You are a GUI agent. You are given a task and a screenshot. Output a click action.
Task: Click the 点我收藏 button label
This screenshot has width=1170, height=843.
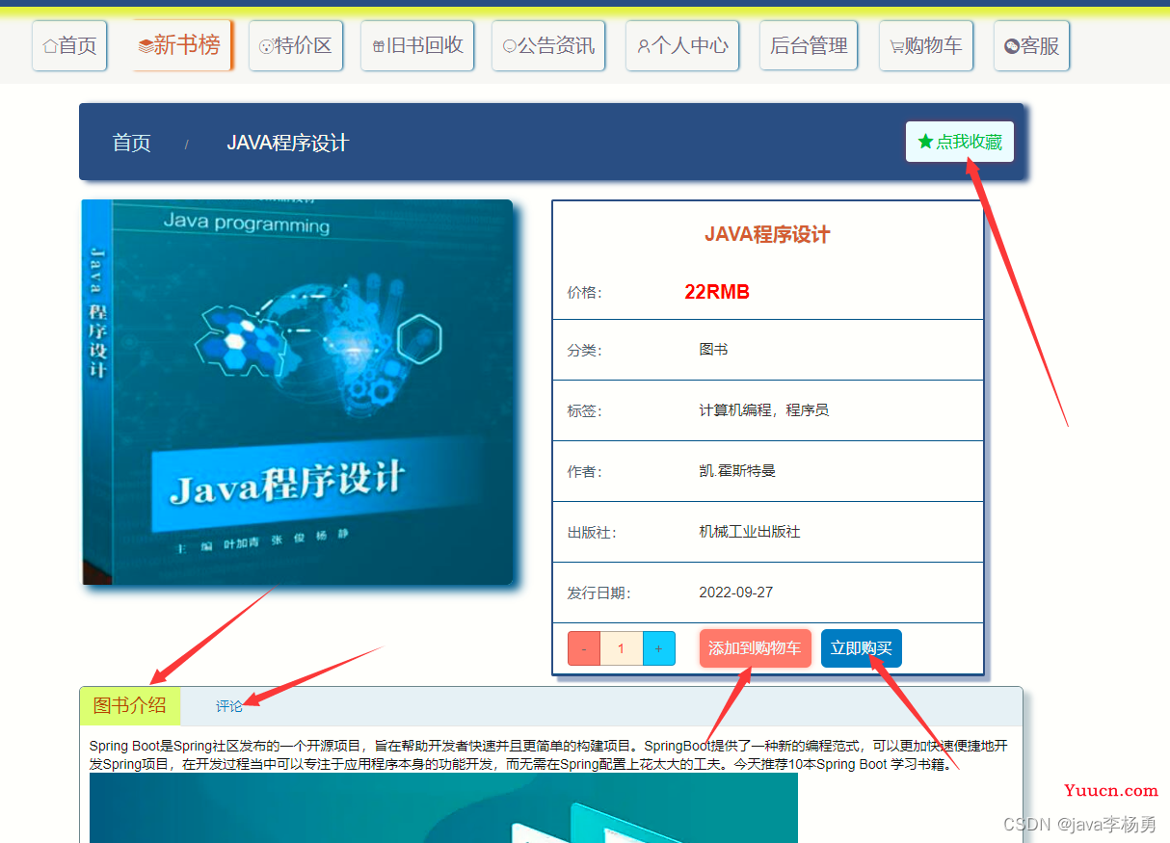[x=970, y=142]
